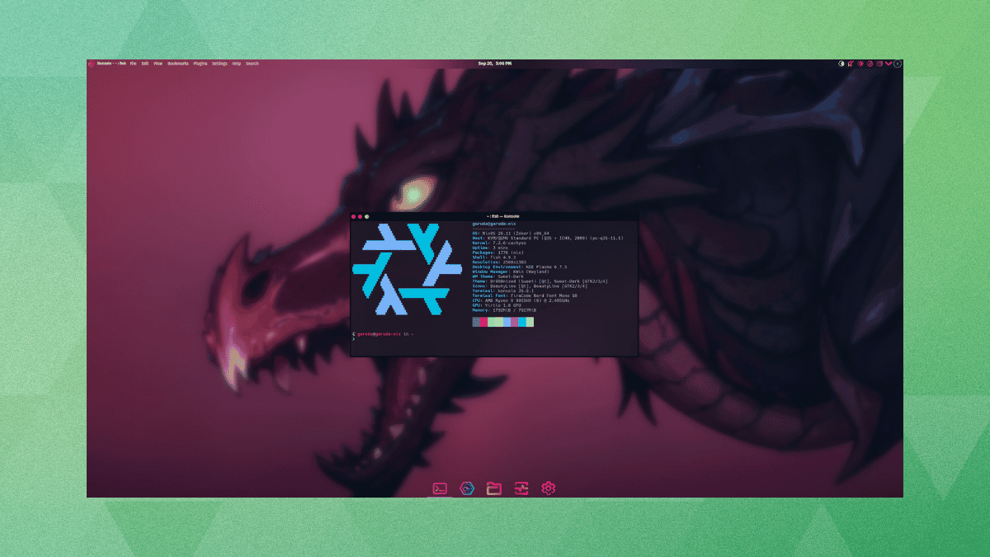Screen dimensions: 990x557
Task: Click the "WM Theme: Sweet-Dark" line
Action: pyautogui.click(x=497, y=276)
